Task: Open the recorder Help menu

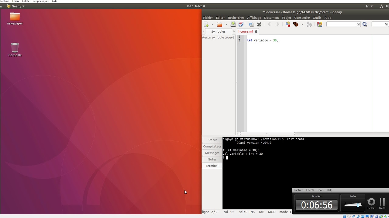Action: click(x=329, y=190)
